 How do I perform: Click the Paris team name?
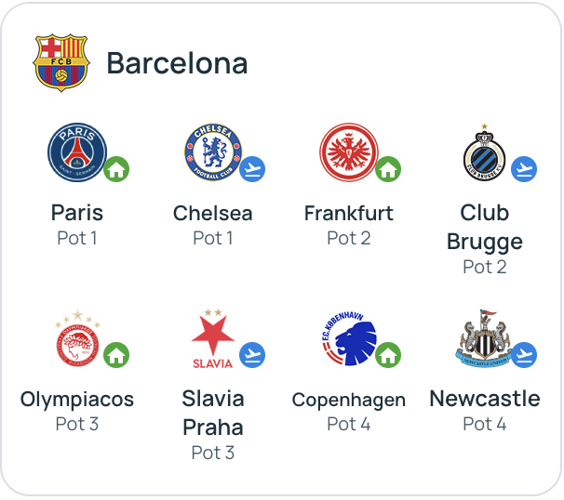[x=77, y=213]
